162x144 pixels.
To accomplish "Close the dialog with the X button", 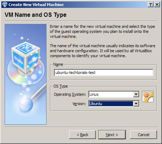I will 157,5.
